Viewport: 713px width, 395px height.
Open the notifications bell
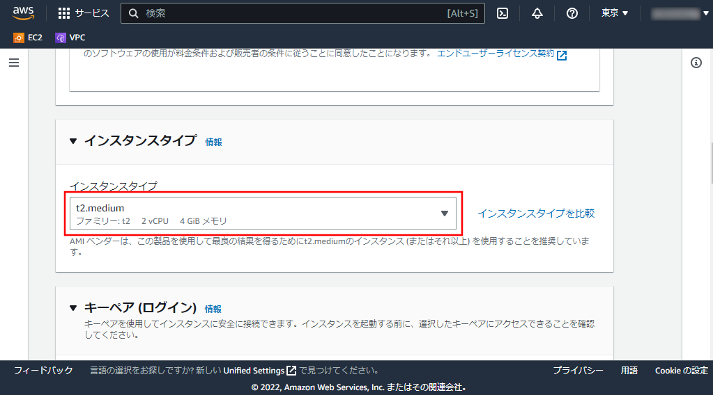[x=537, y=13]
